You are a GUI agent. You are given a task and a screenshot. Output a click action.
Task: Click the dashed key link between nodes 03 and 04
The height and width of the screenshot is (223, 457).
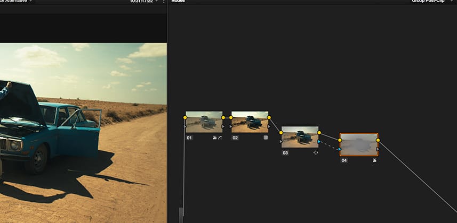click(330, 145)
